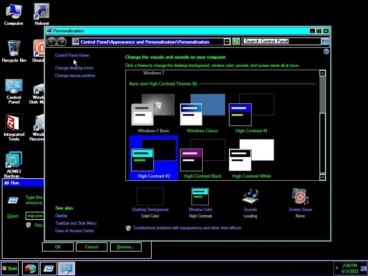Click the search magnifier in Control Panel
This screenshot has height=276, width=368.
coord(325,41)
